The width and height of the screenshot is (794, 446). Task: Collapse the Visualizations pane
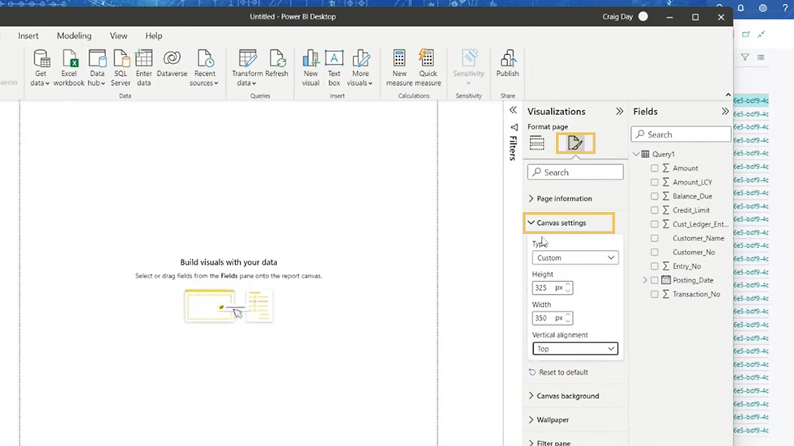(619, 111)
